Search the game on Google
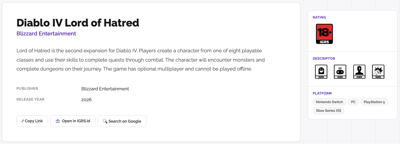 point(122,121)
